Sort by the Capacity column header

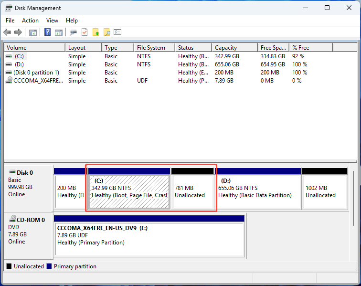234,48
